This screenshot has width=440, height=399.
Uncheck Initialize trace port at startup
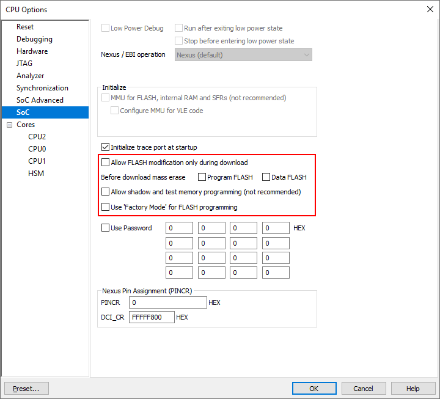pyautogui.click(x=105, y=147)
